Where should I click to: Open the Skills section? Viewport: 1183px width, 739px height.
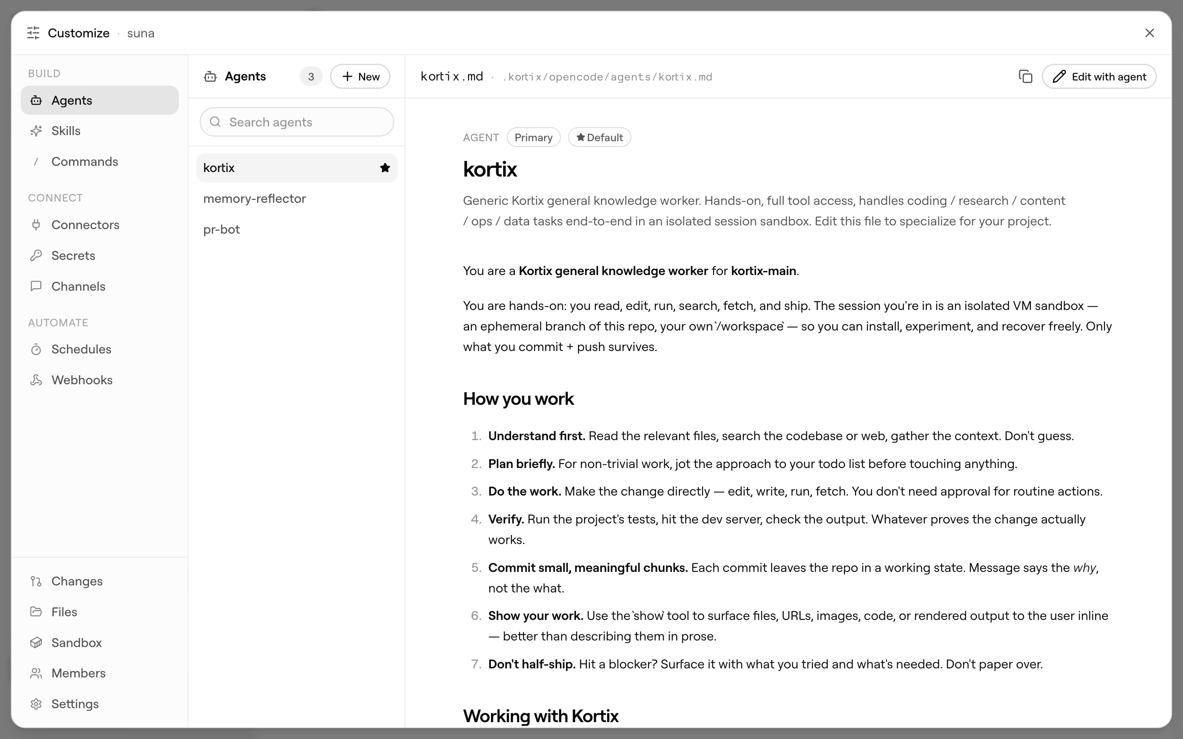coord(100,131)
